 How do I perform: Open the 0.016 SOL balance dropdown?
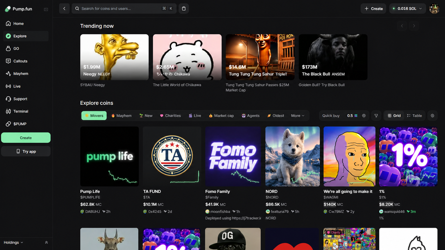(x=407, y=9)
